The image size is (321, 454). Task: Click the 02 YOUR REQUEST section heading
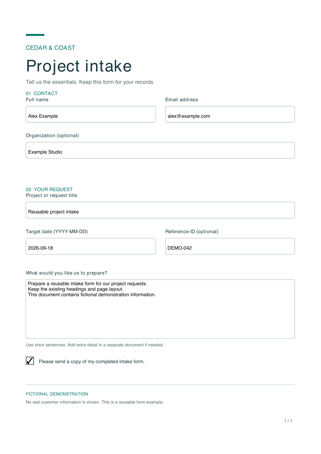(x=49, y=189)
